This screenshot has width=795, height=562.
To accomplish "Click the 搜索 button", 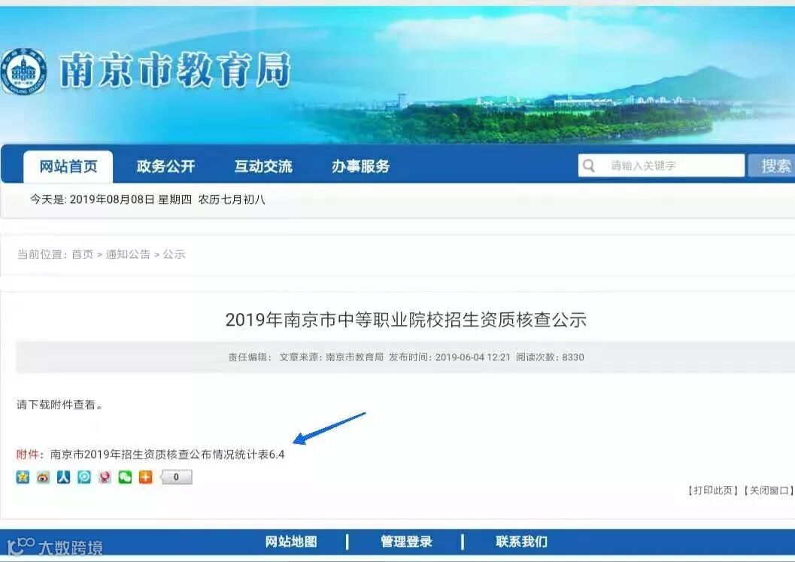I will pos(773,166).
